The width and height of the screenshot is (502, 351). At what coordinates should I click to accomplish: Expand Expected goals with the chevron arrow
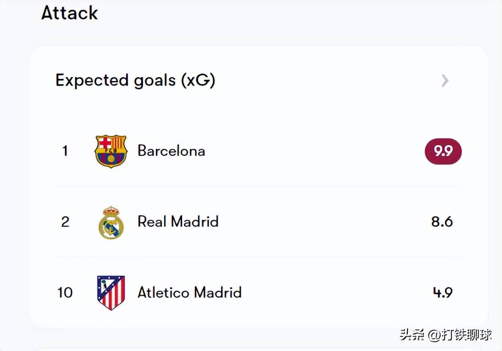tap(445, 80)
